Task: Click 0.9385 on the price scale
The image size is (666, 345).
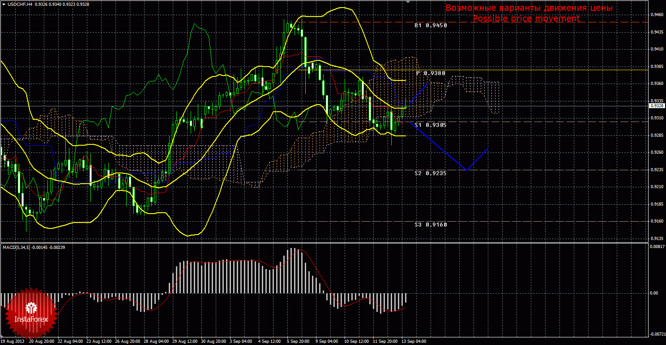Action: 656,67
